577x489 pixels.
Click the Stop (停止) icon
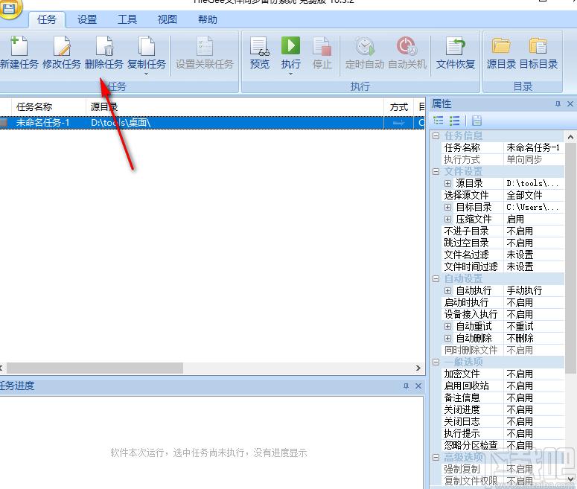tap(322, 45)
